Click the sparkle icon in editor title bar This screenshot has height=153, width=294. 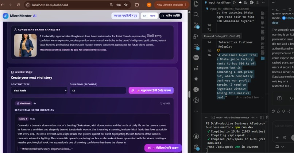click(x=240, y=3)
